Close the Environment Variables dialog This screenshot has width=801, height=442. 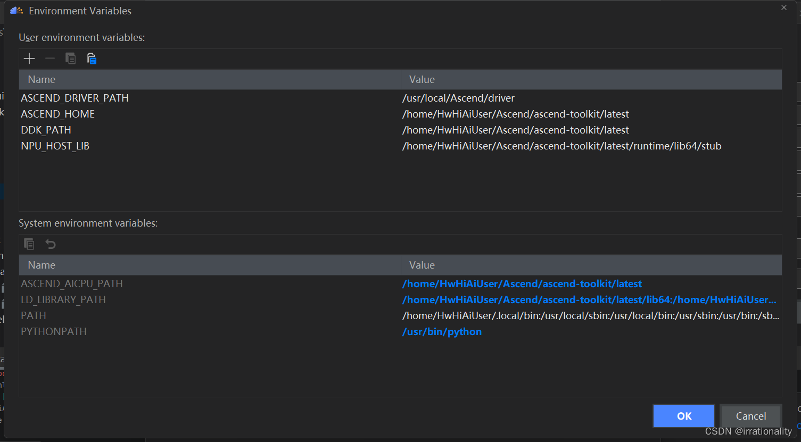[x=784, y=7]
